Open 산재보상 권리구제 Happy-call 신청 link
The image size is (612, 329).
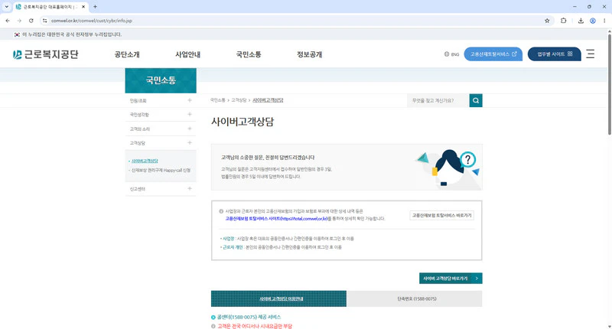coord(161,170)
